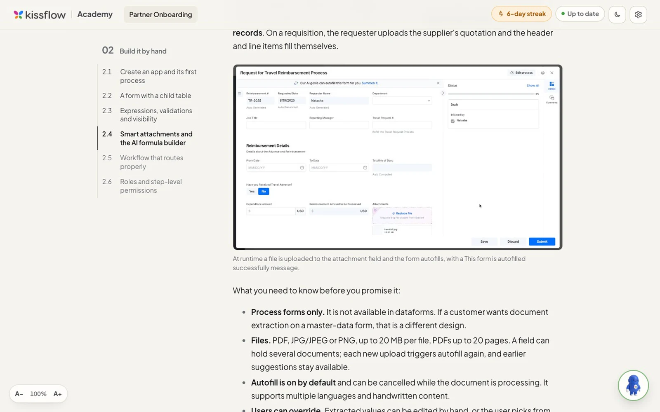660x412 pixels.
Task: Open the 6-day streak badge
Action: point(521,14)
